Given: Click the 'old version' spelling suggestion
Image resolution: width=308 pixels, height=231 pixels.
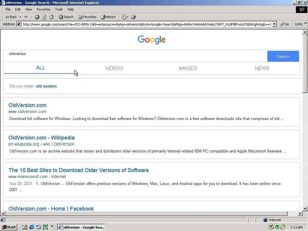Looking at the screenshot, I should (x=46, y=86).
